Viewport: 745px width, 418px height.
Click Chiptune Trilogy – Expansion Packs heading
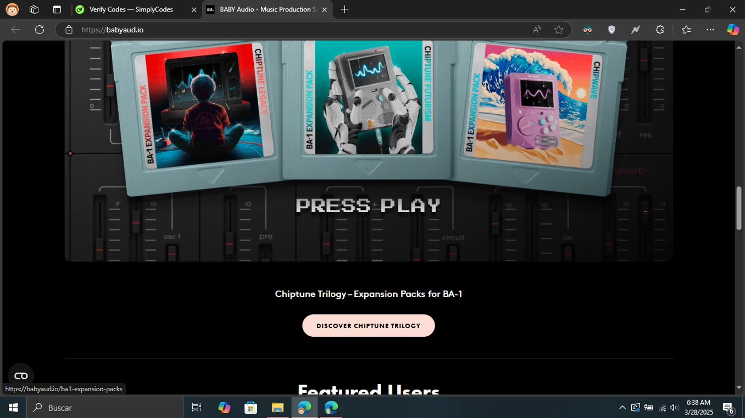[369, 294]
